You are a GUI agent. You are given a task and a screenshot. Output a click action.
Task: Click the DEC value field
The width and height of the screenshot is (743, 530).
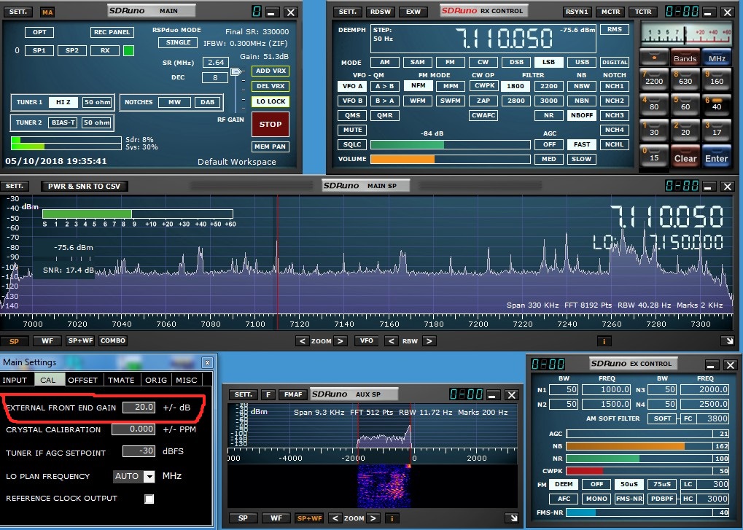(215, 77)
